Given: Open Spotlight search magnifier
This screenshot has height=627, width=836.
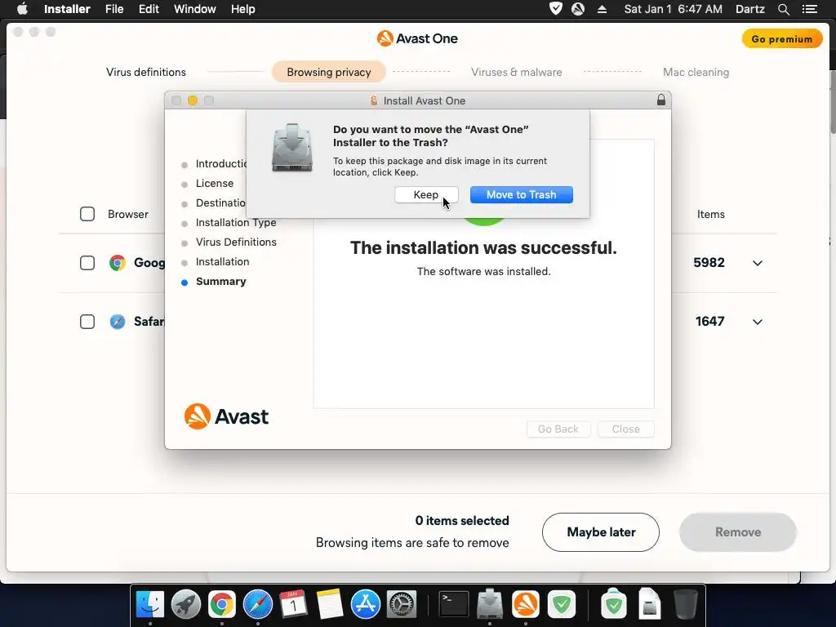Looking at the screenshot, I should point(783,9).
